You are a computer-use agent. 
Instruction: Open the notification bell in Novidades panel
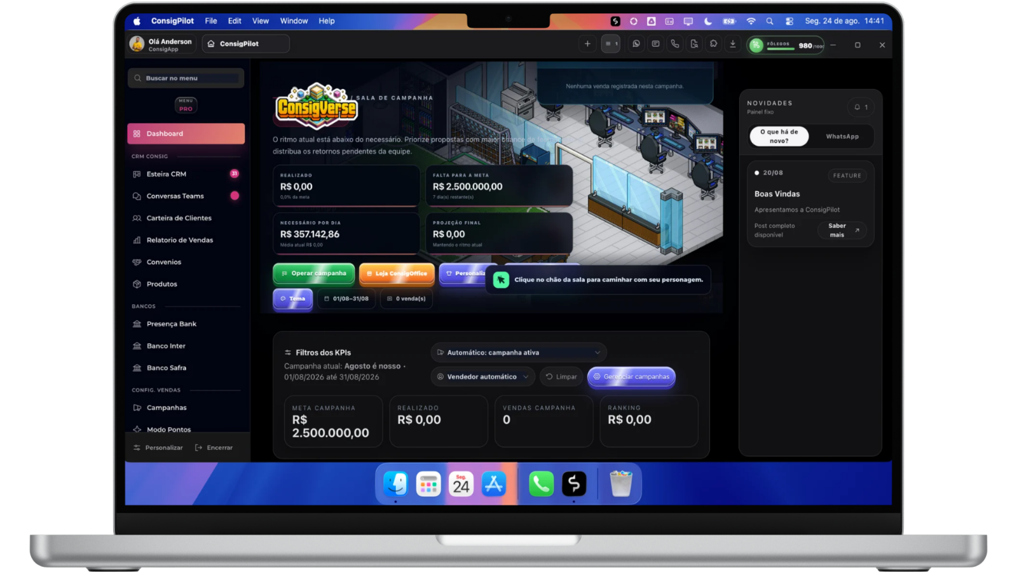(861, 107)
